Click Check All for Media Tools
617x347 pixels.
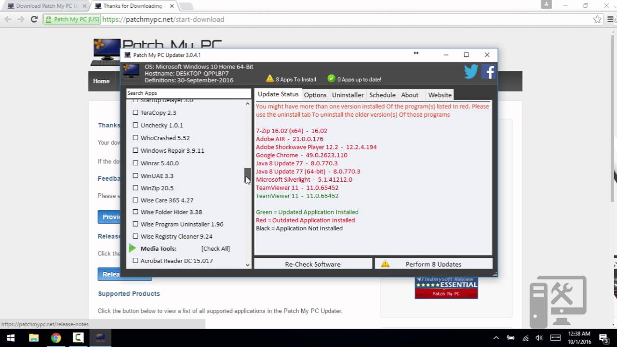[x=215, y=248]
